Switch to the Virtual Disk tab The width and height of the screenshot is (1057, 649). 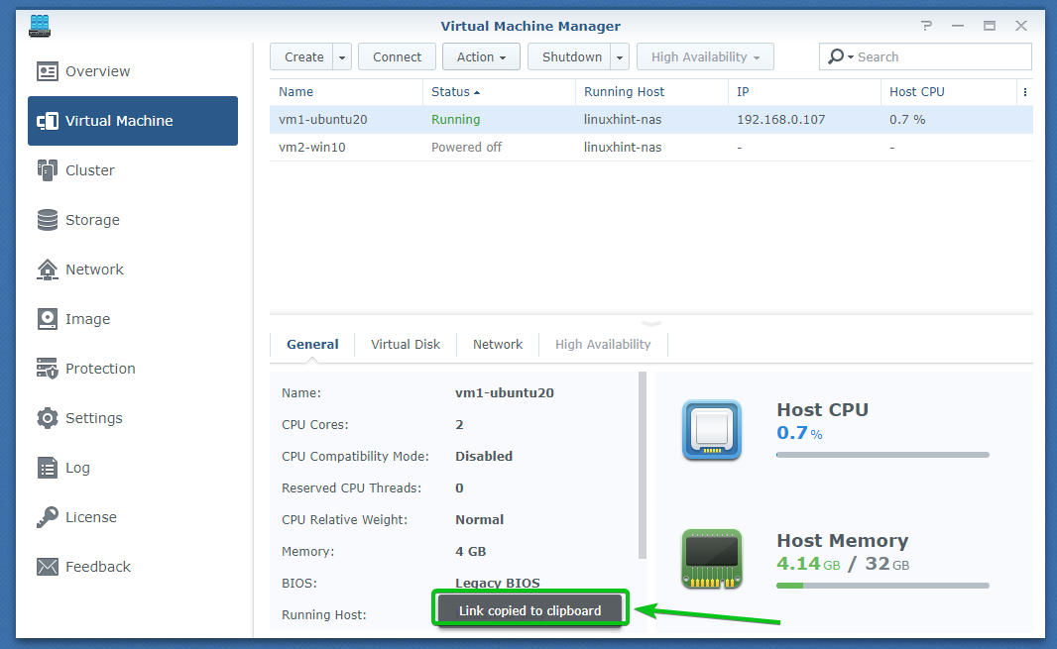406,345
